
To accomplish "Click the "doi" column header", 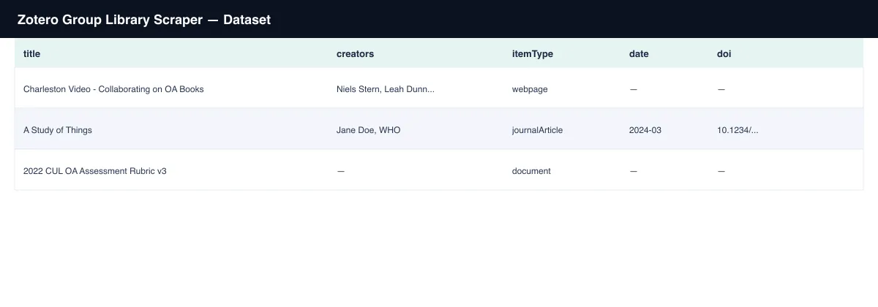I will (724, 54).
